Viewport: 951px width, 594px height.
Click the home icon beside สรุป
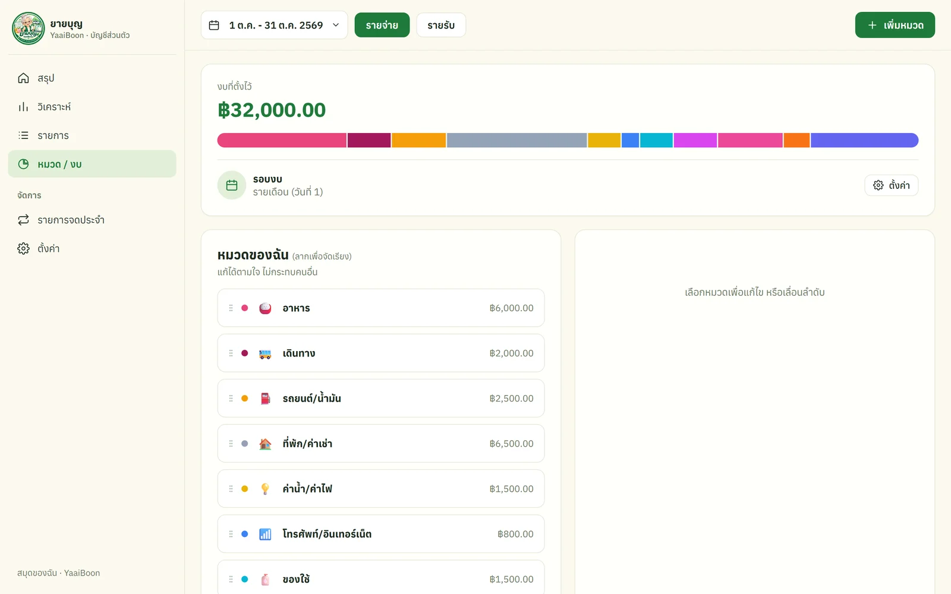[x=23, y=78]
